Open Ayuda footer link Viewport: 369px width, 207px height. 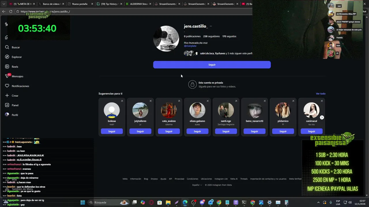[x=163, y=179]
